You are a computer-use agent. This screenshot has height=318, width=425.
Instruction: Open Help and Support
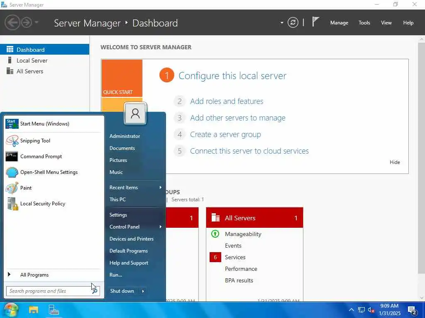pyautogui.click(x=129, y=263)
